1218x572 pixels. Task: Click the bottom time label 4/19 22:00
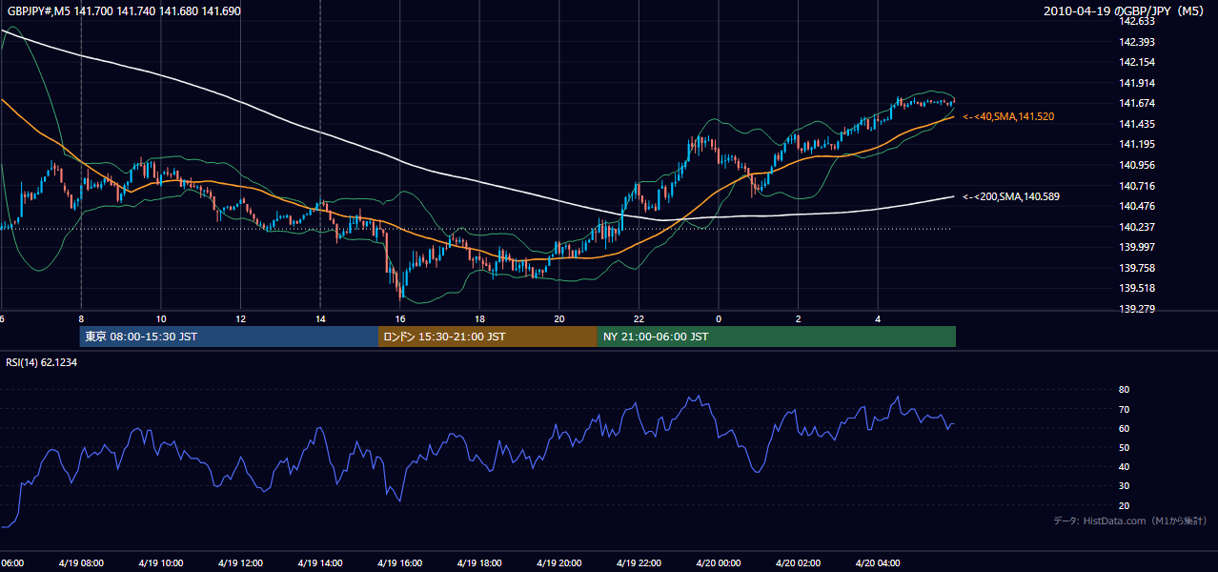(639, 562)
